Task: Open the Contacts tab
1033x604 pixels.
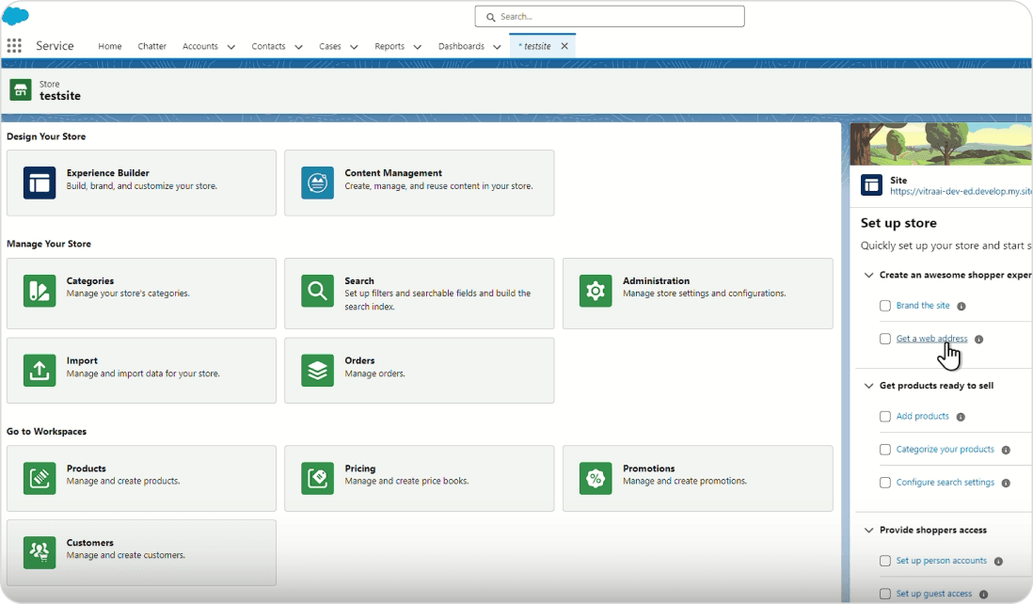Action: [x=268, y=46]
